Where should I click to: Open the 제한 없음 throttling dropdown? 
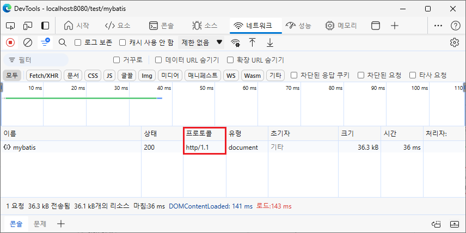tap(201, 42)
